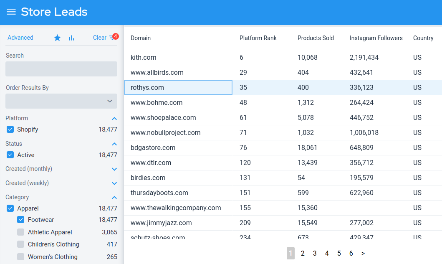
Task: Select the rothys.com domain cell
Action: pos(178,87)
